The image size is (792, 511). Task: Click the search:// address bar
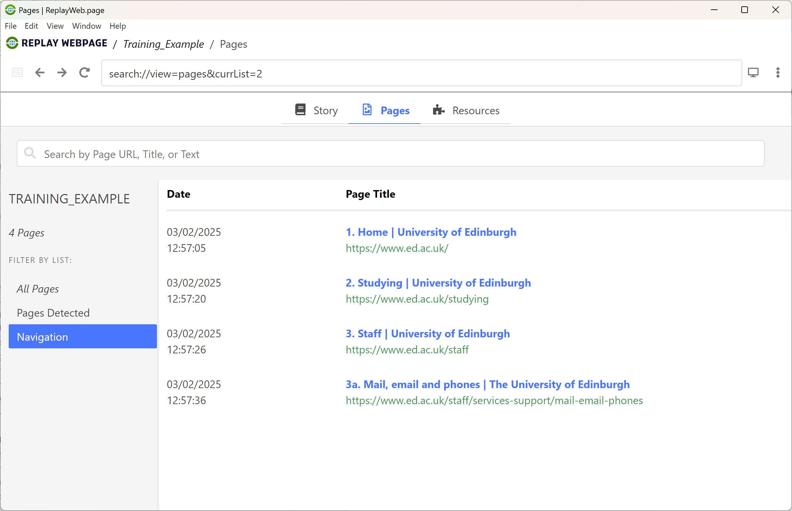coord(421,73)
